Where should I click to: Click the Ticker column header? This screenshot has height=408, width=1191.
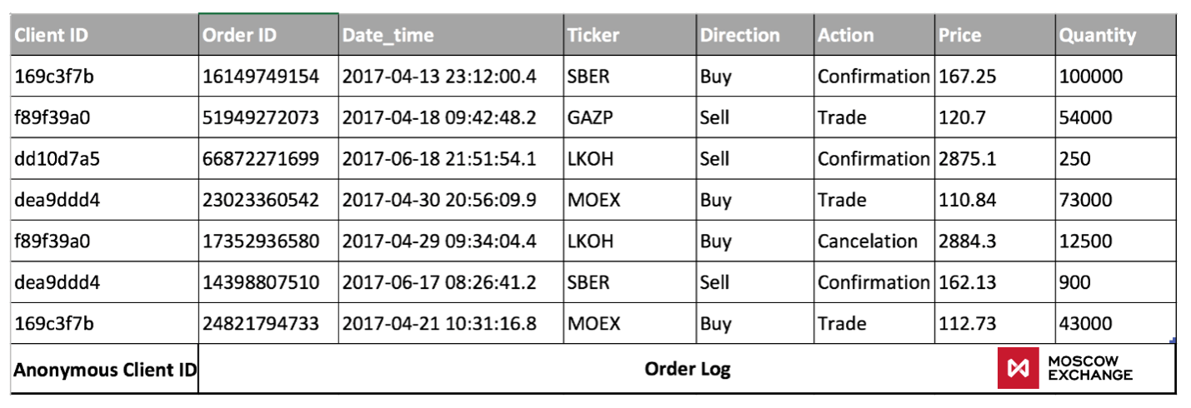pos(630,35)
